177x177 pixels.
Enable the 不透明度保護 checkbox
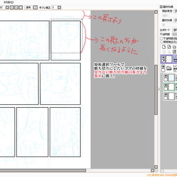point(161,38)
